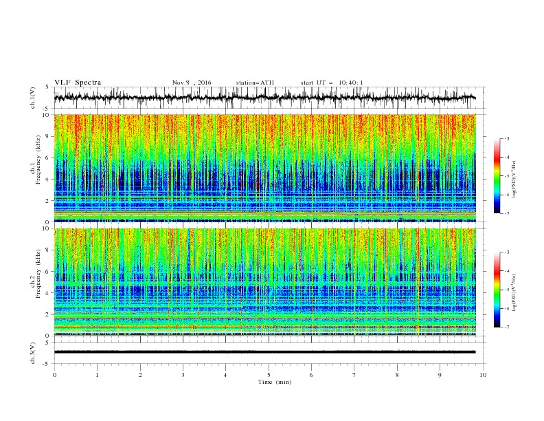The height and width of the screenshot is (421, 544).
Task: Click the log(PSD) label beside ch.1 colorbar
Action: tap(514, 180)
